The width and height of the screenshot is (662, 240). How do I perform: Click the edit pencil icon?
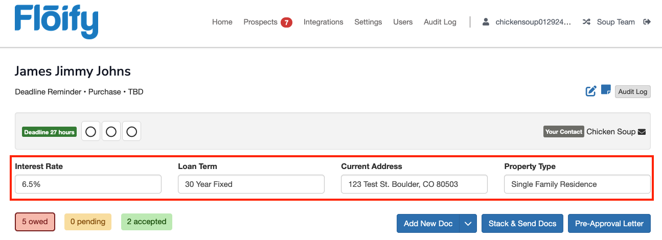coord(591,91)
